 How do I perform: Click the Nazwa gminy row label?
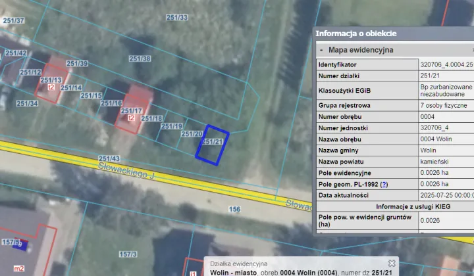click(338, 150)
